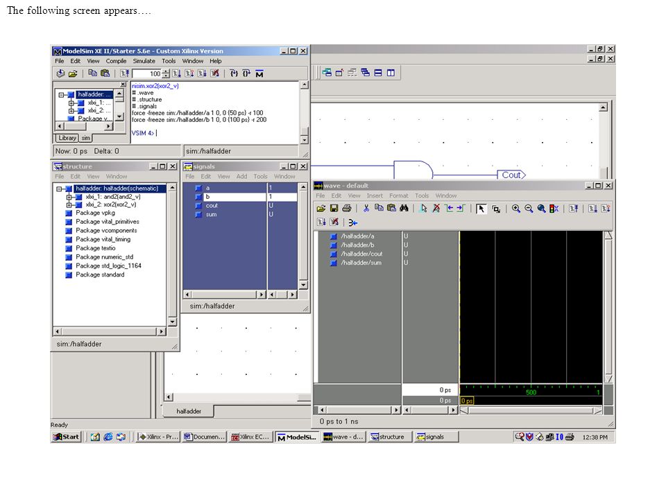Click the Start button on taskbar

point(67,437)
